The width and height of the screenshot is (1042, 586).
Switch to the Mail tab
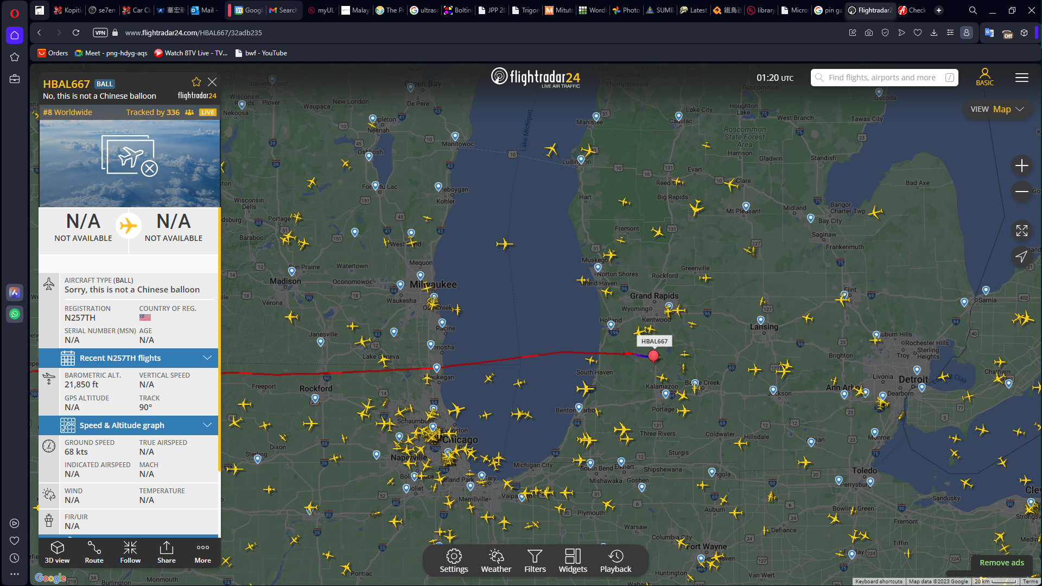click(x=204, y=10)
